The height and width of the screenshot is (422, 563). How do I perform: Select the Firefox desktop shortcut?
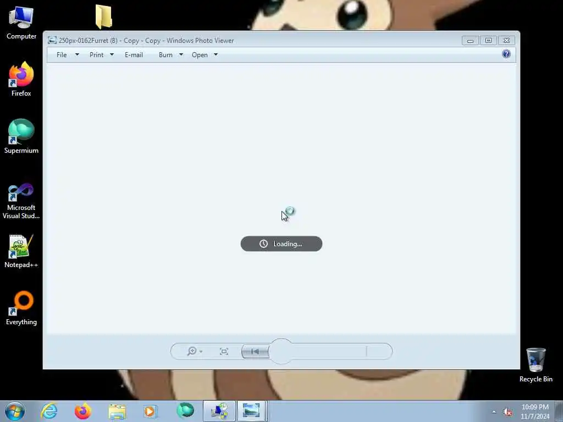point(21,79)
